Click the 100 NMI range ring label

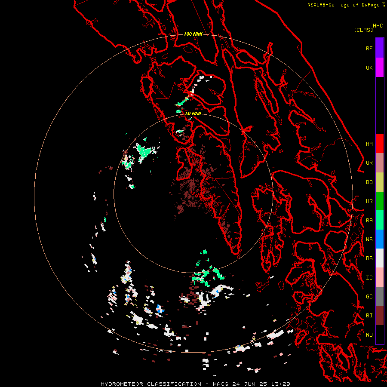pyautogui.click(x=193, y=34)
